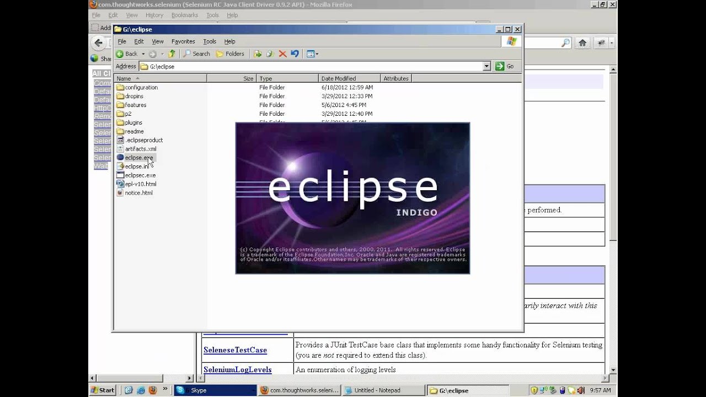
Task: Click the Eclipse Indigo splash screen
Action: point(352,198)
